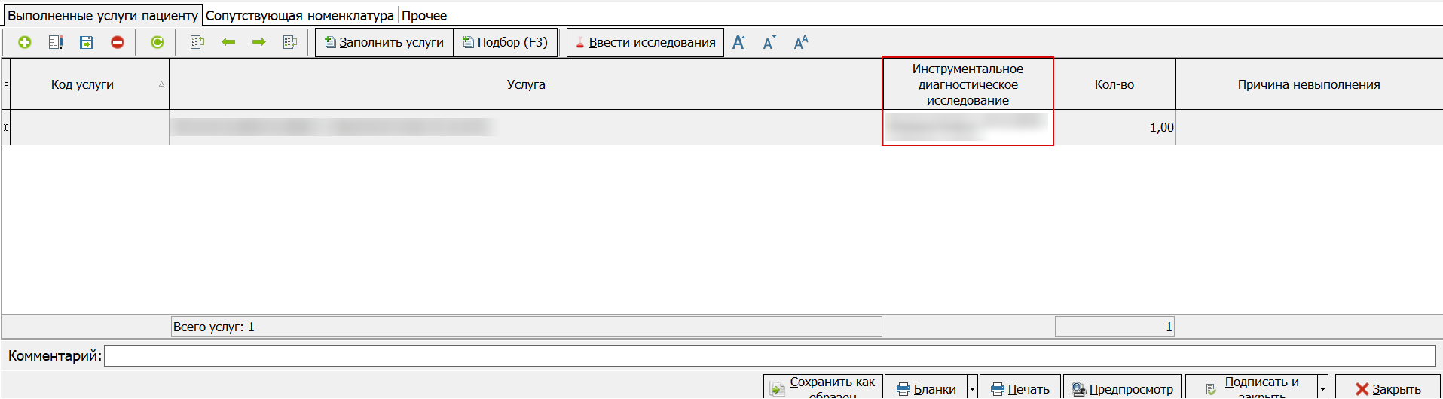Open Подбор (F3) selection
This screenshot has height=399, width=1443.
[x=506, y=43]
